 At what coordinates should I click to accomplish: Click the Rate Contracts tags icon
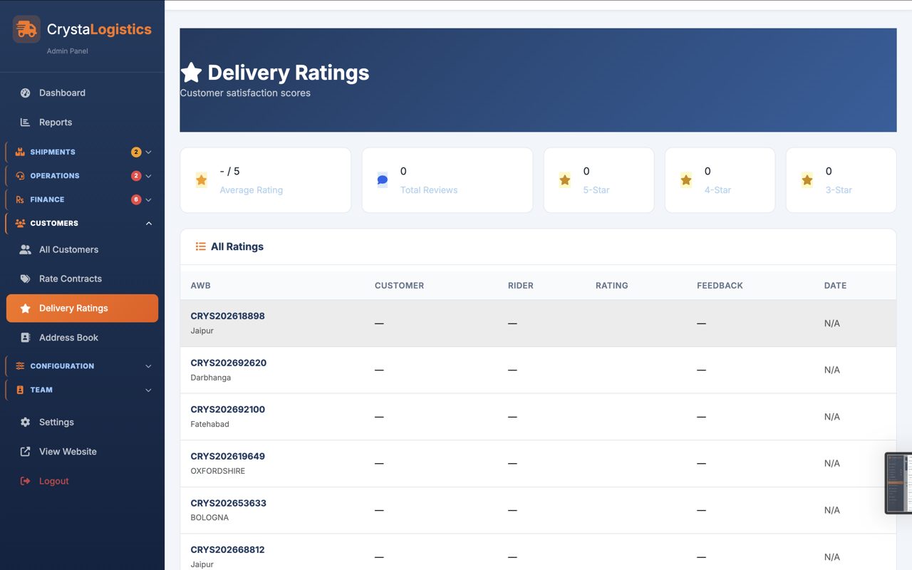[x=26, y=279]
